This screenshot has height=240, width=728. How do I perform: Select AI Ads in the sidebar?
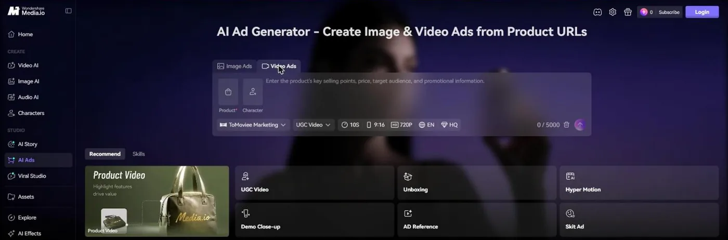click(x=38, y=160)
